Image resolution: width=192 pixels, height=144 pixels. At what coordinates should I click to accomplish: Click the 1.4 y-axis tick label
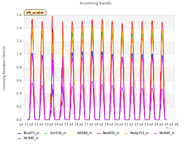(19, 28)
